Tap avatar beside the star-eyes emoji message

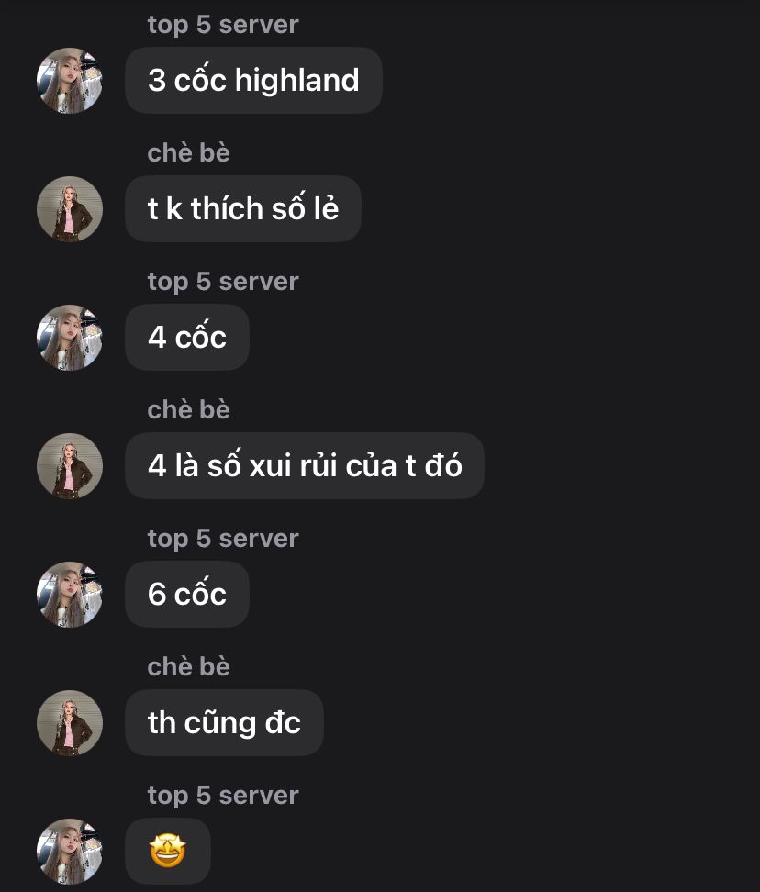coord(70,852)
